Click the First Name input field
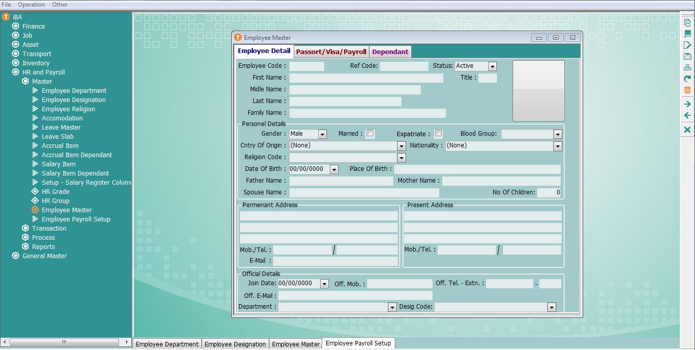 366,78
